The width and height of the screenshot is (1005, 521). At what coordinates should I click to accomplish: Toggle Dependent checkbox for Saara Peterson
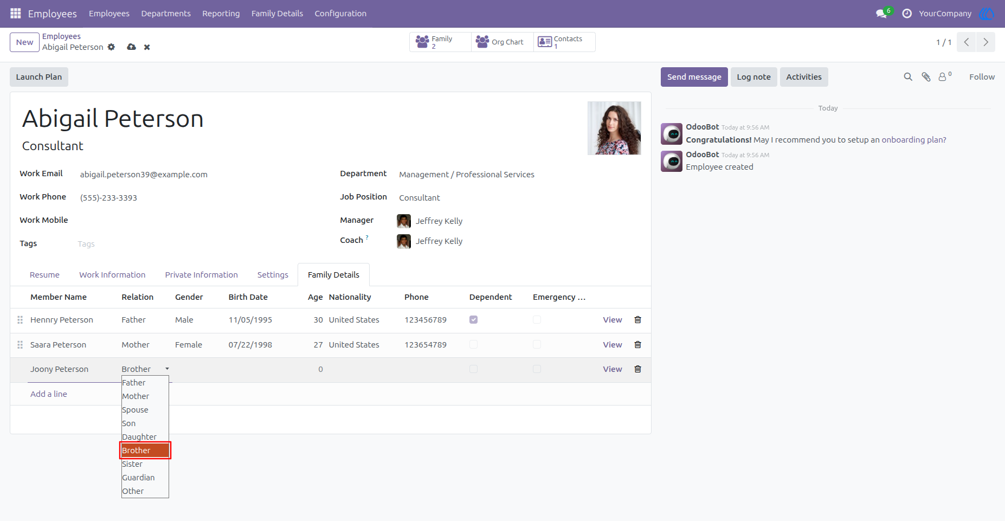click(474, 345)
